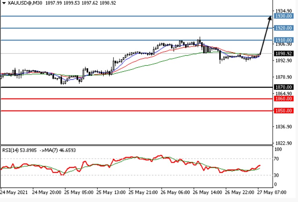Click the 1910.00 price level label
This screenshot has height=202, width=298.
pos(284,40)
